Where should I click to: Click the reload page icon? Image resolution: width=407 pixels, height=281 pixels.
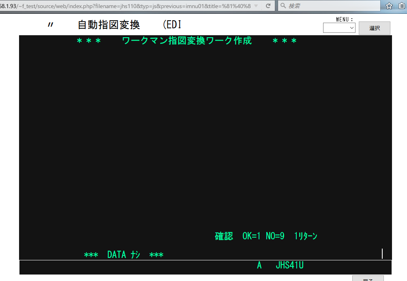point(268,6)
